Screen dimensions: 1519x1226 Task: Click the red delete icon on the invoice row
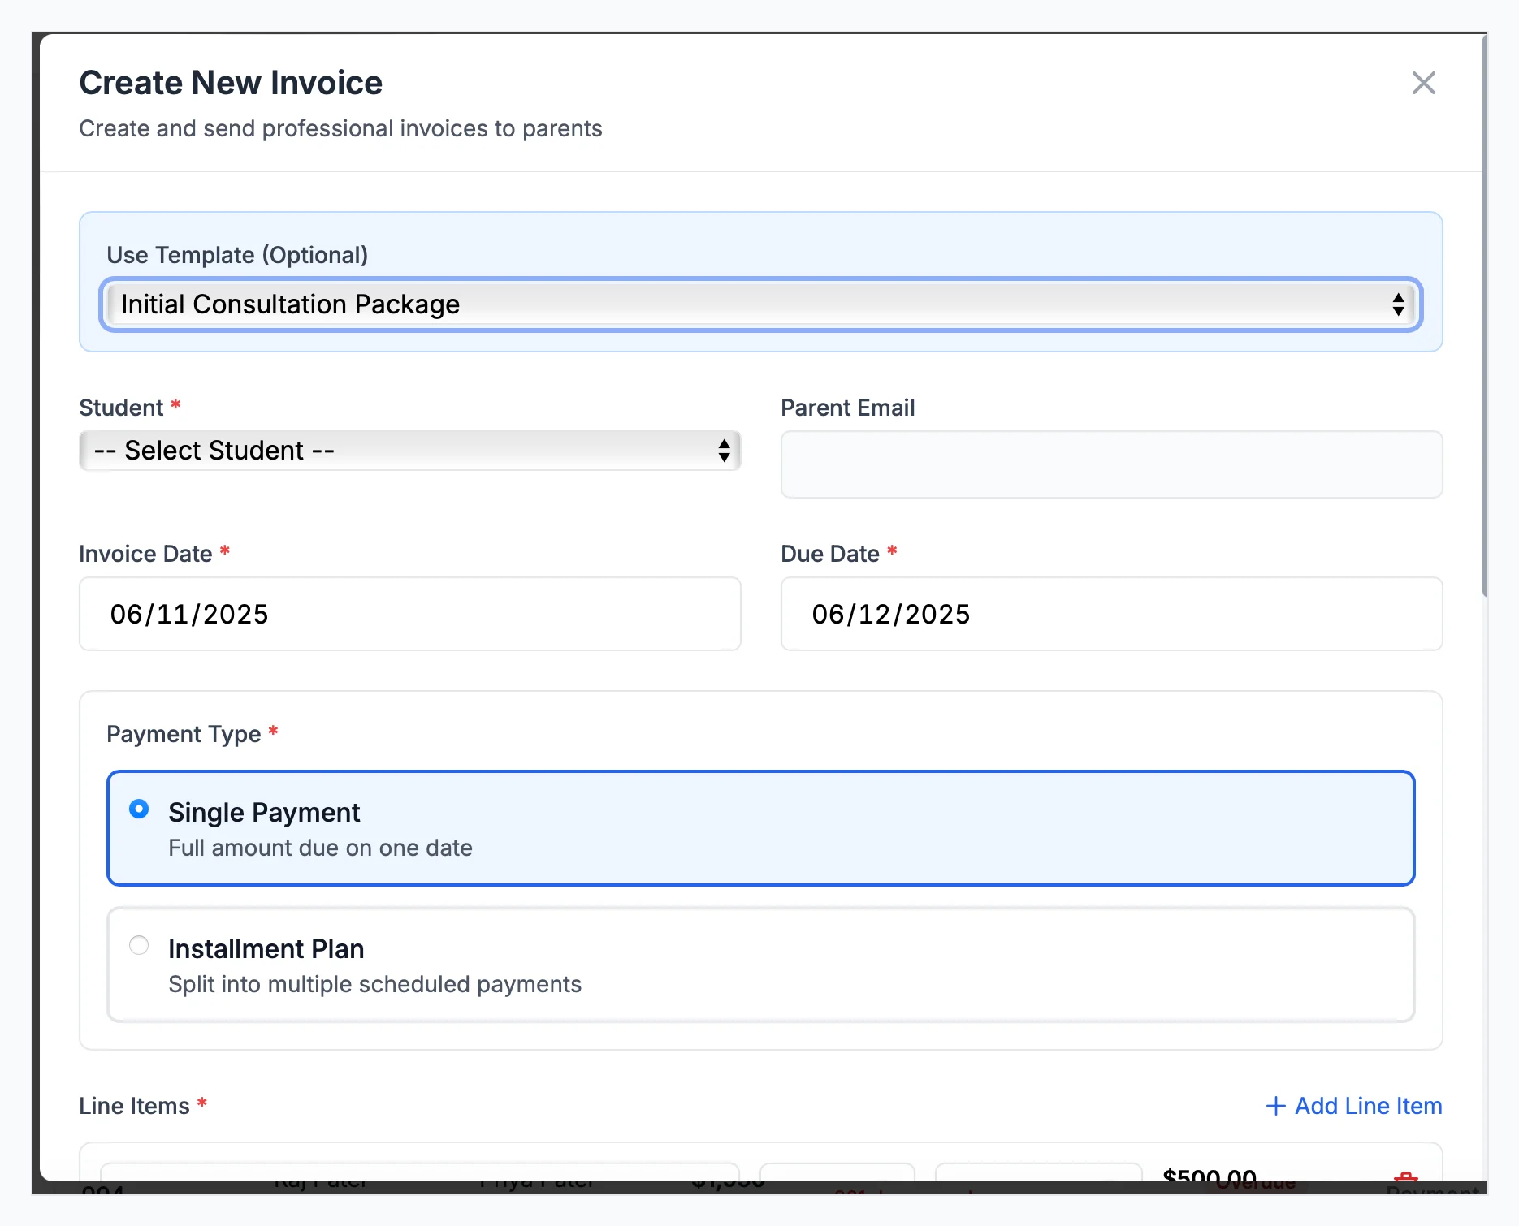(1407, 1179)
